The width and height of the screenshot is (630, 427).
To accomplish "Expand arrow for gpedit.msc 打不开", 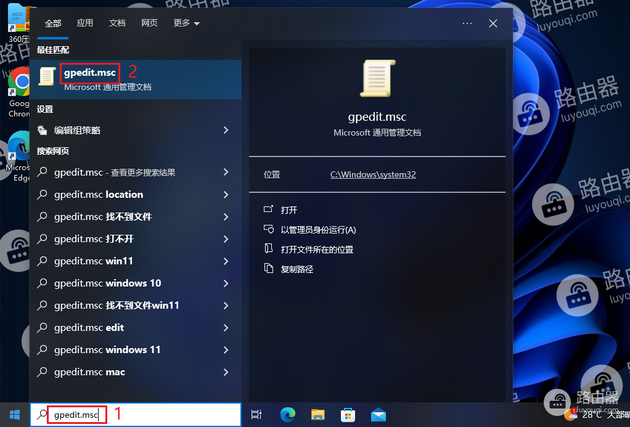I will point(226,239).
